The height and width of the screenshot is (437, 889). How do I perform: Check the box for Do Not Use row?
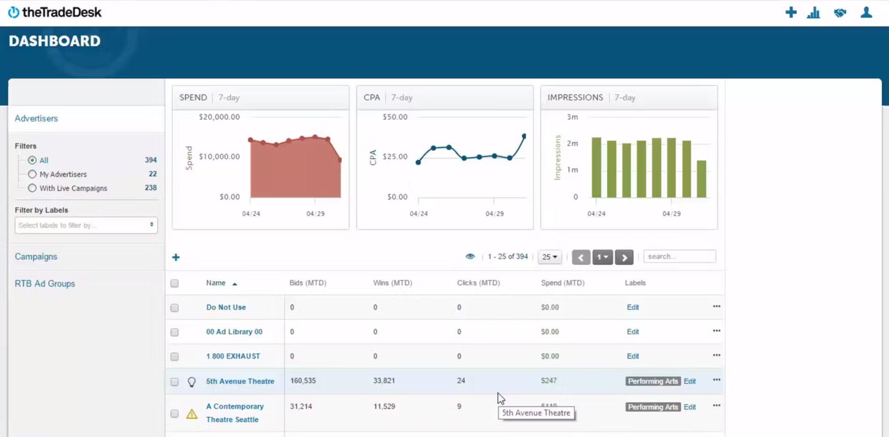(x=174, y=308)
